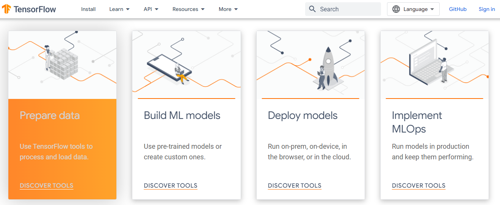
Task: Select the Implement MLOps card heading
Action: (417, 122)
